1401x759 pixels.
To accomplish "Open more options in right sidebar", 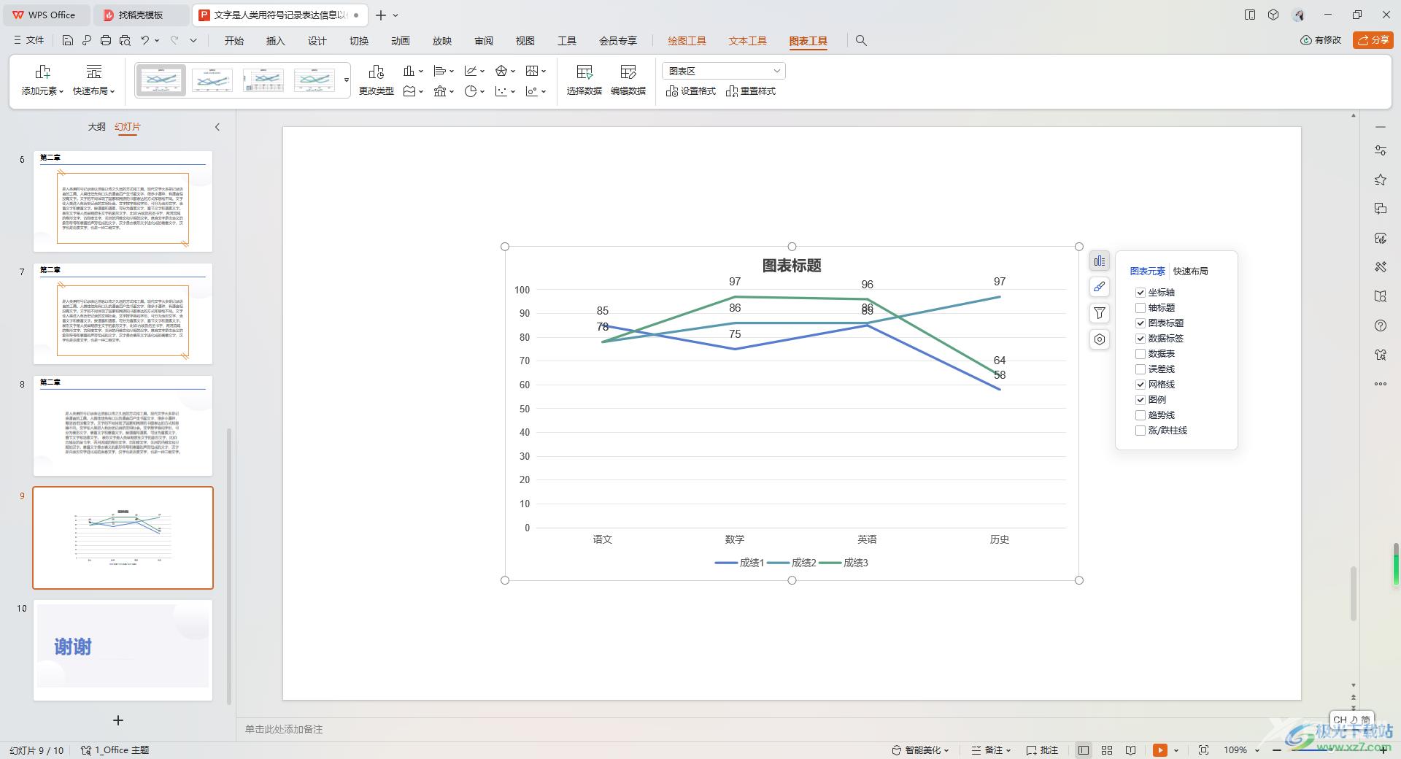I will 1380,384.
